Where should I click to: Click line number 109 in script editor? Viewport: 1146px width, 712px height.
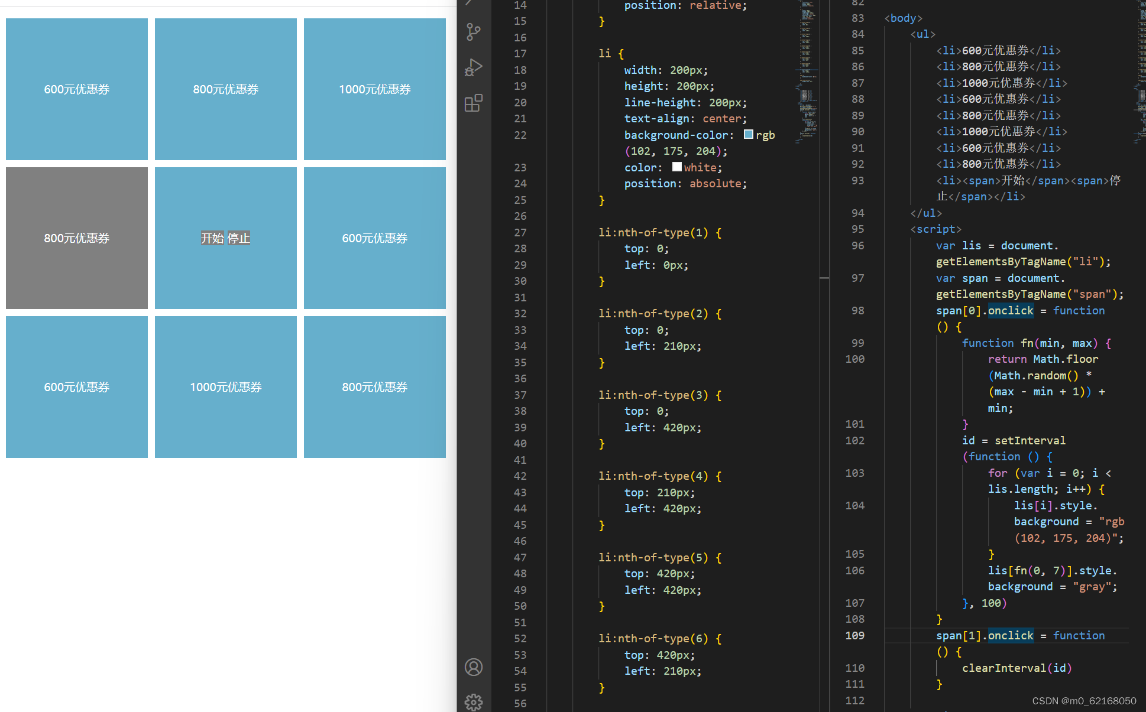click(854, 635)
